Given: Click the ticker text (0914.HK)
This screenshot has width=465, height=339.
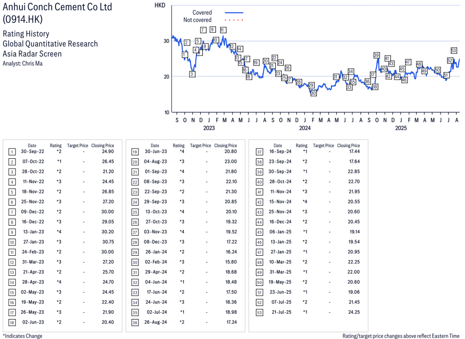Looking at the screenshot, I should (x=22, y=19).
